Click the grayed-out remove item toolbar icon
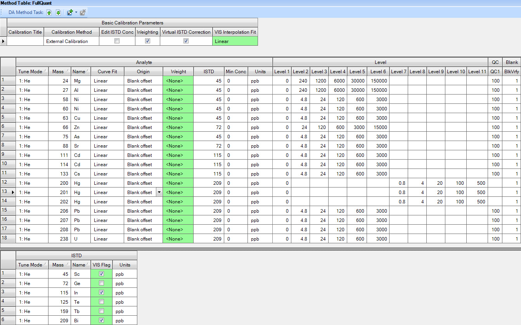Viewport: 521px width, 325px height. coord(83,12)
